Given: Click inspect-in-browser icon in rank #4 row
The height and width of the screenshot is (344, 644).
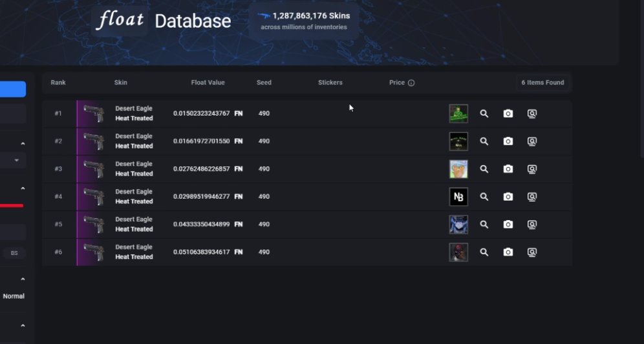Looking at the screenshot, I should (532, 197).
